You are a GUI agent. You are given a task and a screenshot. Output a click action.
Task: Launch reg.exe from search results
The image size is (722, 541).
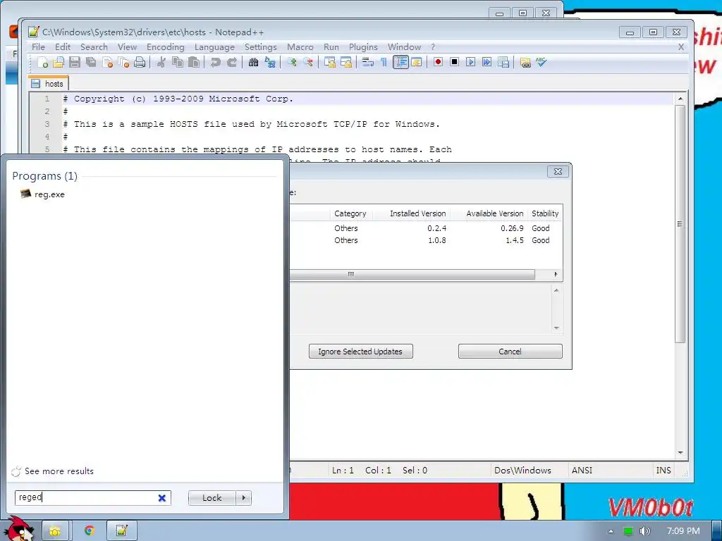pos(42,194)
